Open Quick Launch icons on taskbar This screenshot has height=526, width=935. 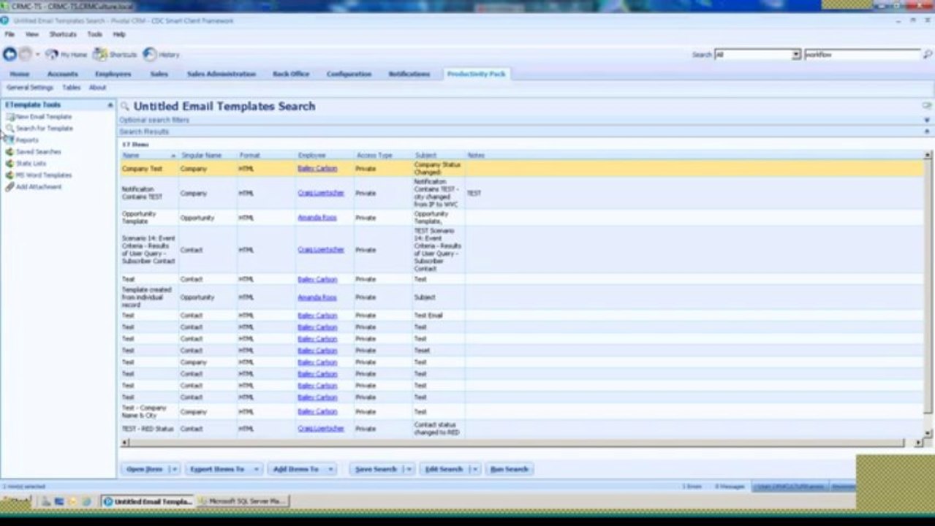point(66,501)
